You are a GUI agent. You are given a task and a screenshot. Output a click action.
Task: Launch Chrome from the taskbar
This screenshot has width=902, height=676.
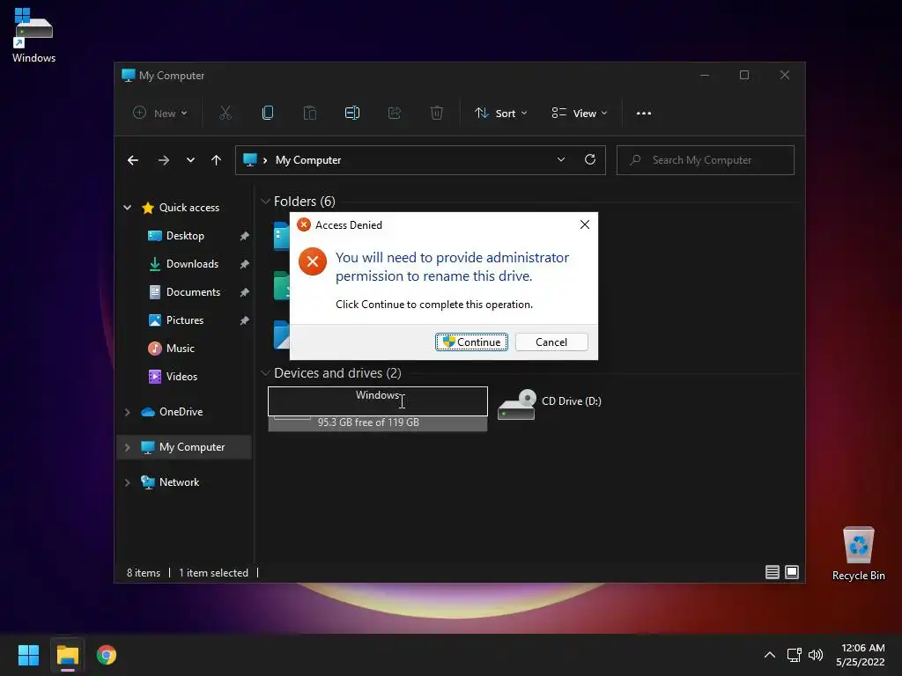107,655
